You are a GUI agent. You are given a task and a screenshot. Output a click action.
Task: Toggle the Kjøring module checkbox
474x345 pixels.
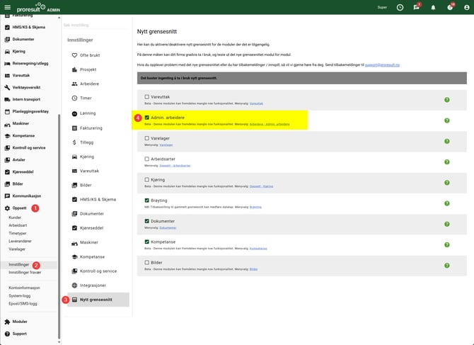146,180
